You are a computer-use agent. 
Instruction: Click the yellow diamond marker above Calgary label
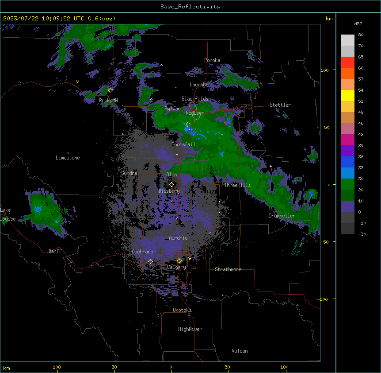point(179,261)
